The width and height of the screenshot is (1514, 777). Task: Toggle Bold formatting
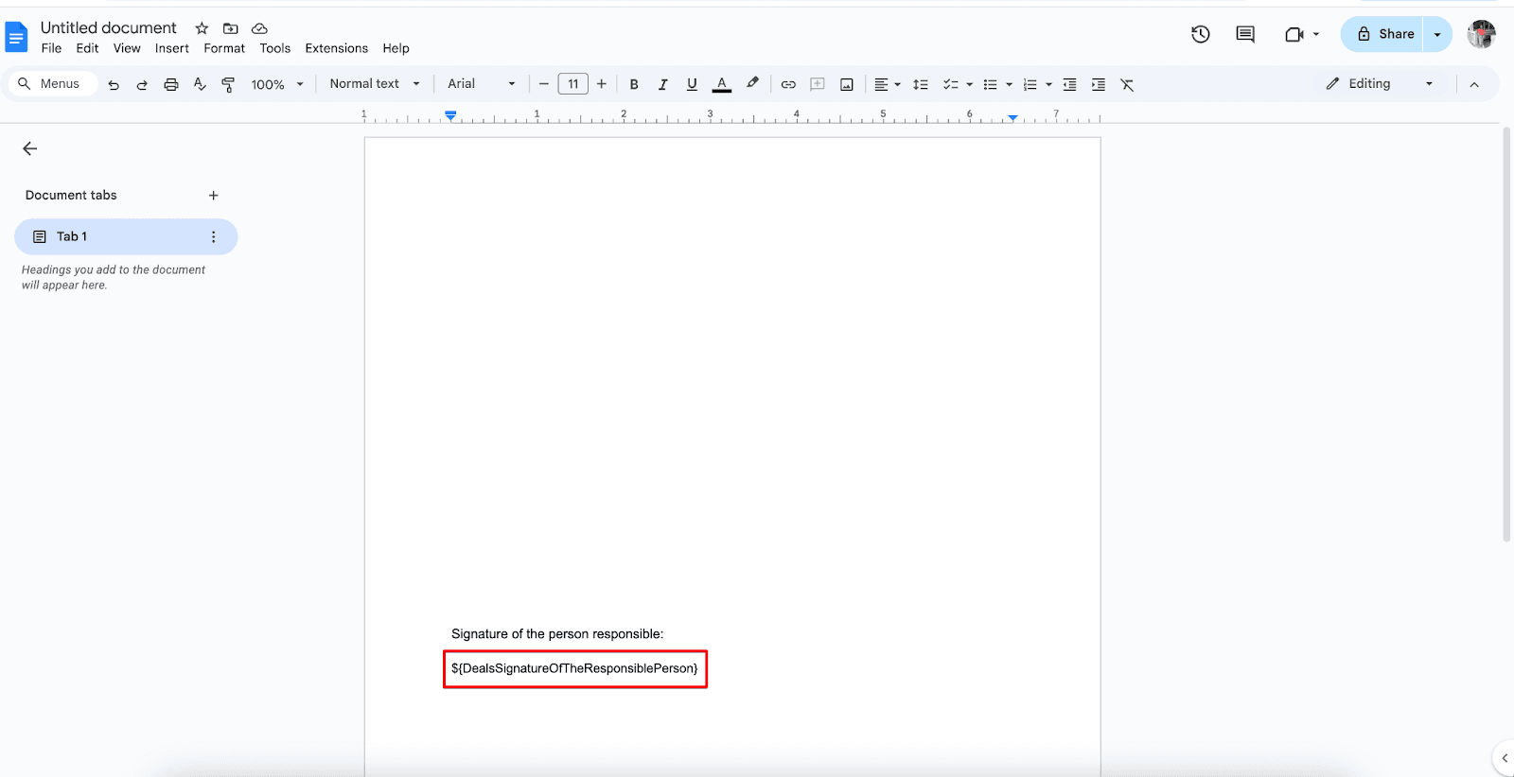coord(634,84)
